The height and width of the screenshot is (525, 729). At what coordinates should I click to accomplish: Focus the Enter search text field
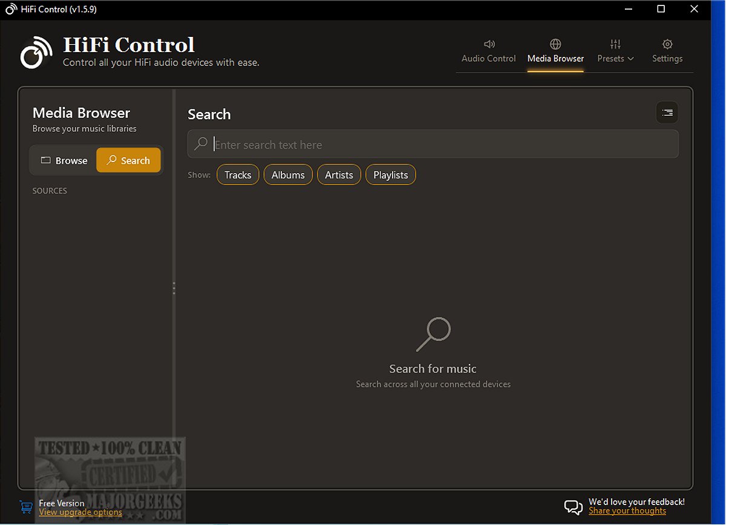pyautogui.click(x=433, y=144)
